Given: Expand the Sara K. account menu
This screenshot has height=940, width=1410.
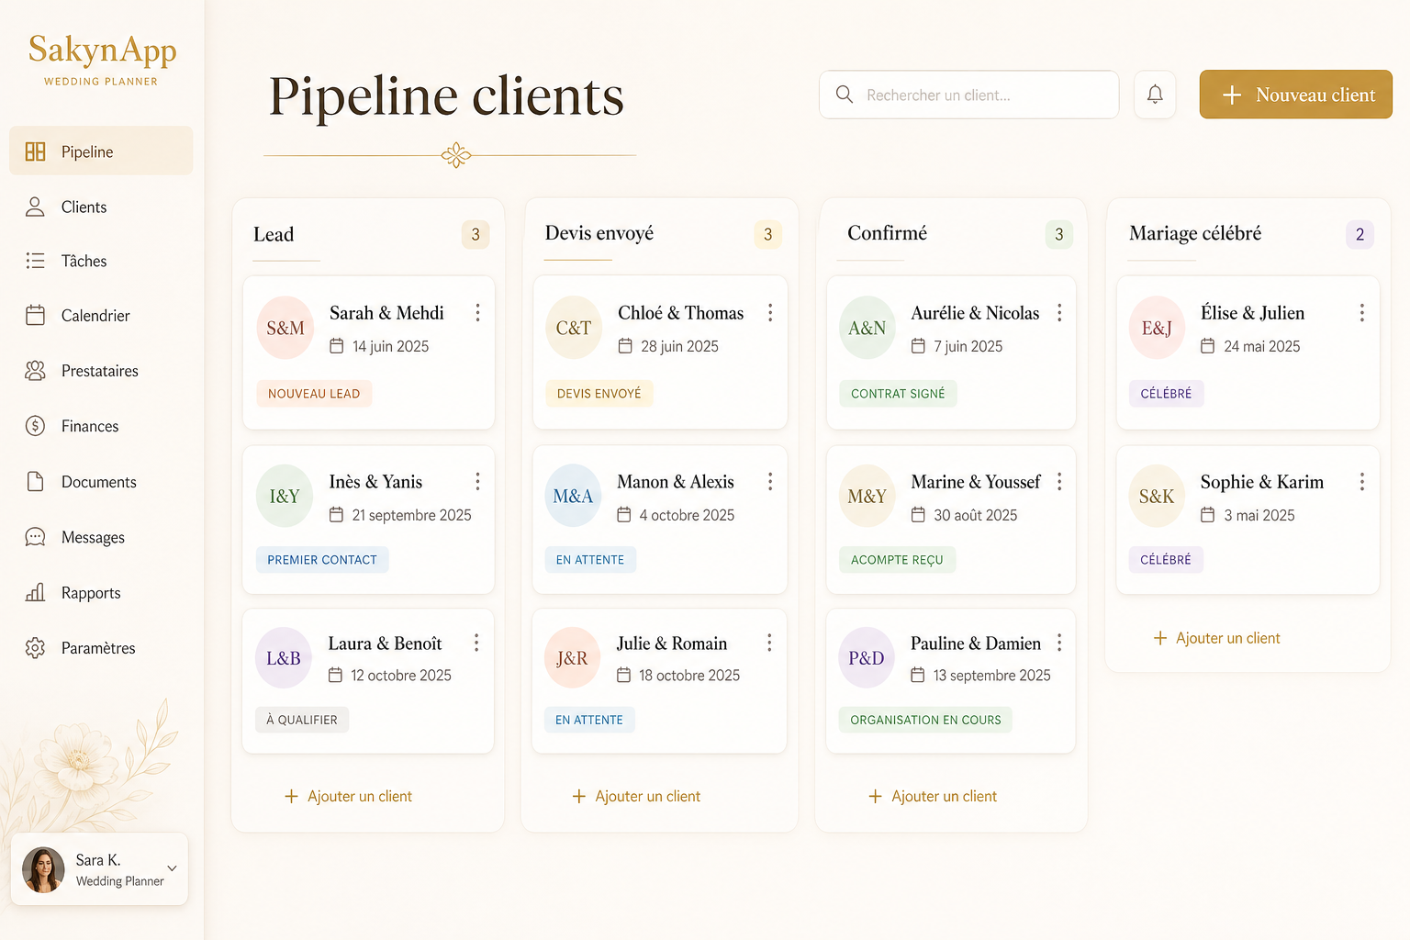Looking at the screenshot, I should 172,868.
